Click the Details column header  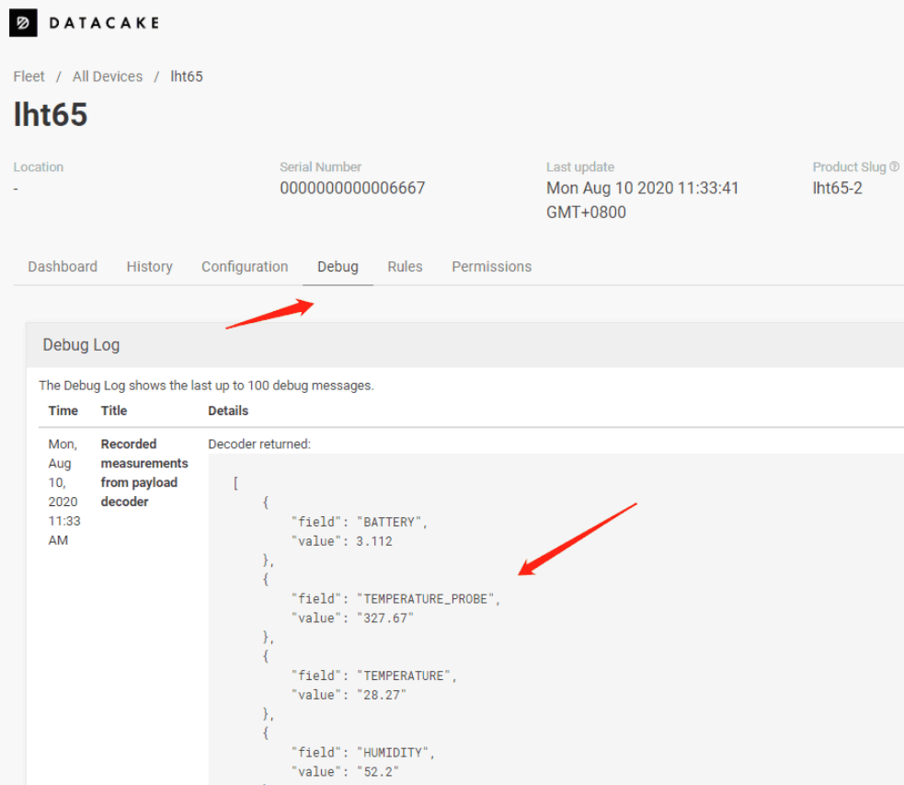228,410
